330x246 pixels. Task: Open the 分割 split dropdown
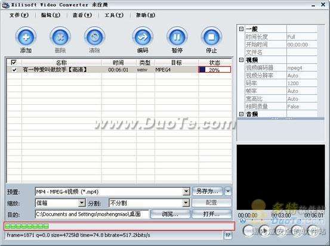click(x=186, y=203)
